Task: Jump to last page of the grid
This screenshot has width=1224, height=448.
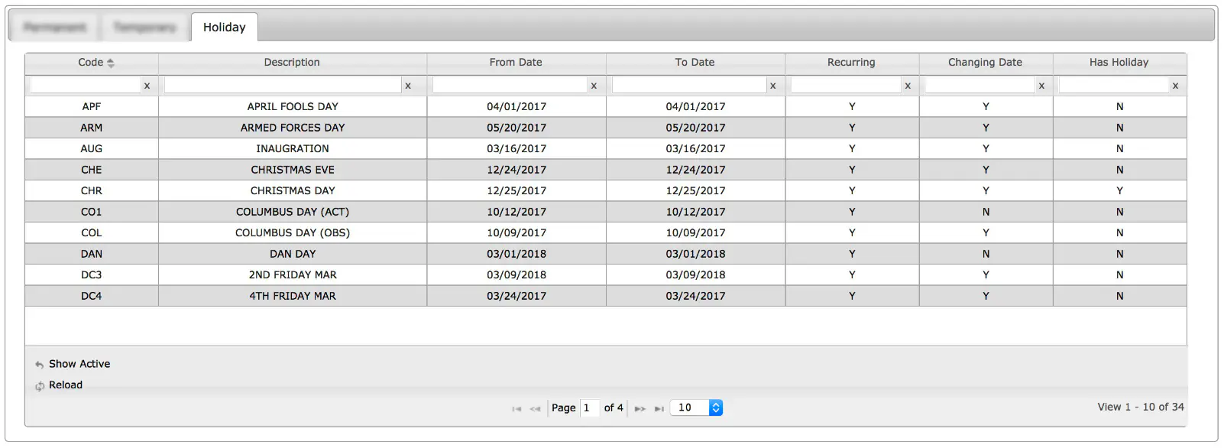Action: point(659,408)
